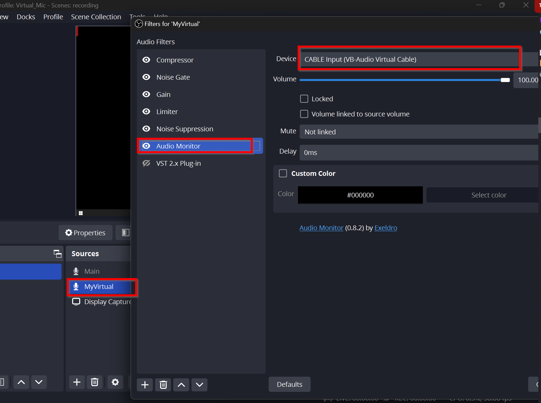Image resolution: width=541 pixels, height=403 pixels.
Task: Click the OBS logo in Filters title bar
Action: click(139, 24)
